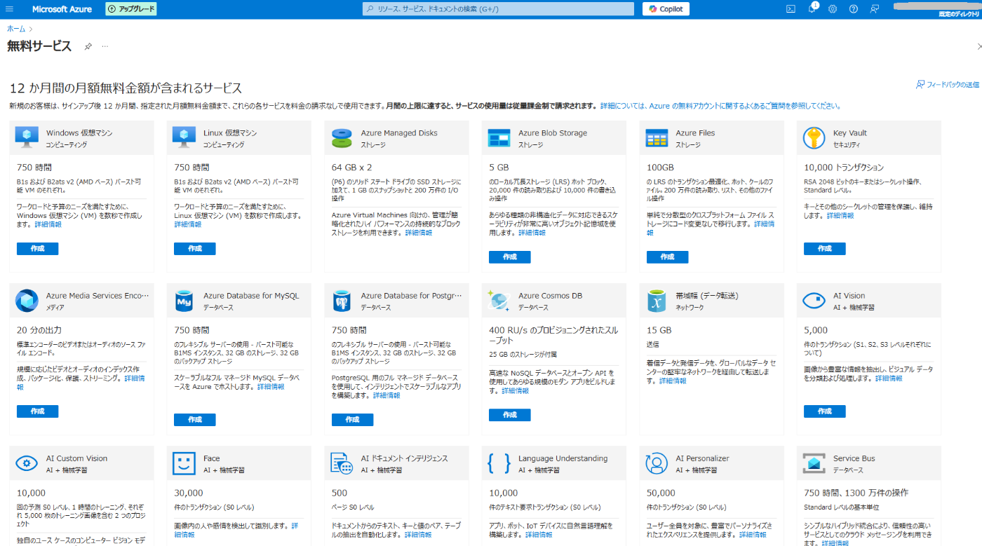This screenshot has height=546, width=982.
Task: Open 詳細情報 link in Windows 仮想マシン card
Action: click(48, 224)
